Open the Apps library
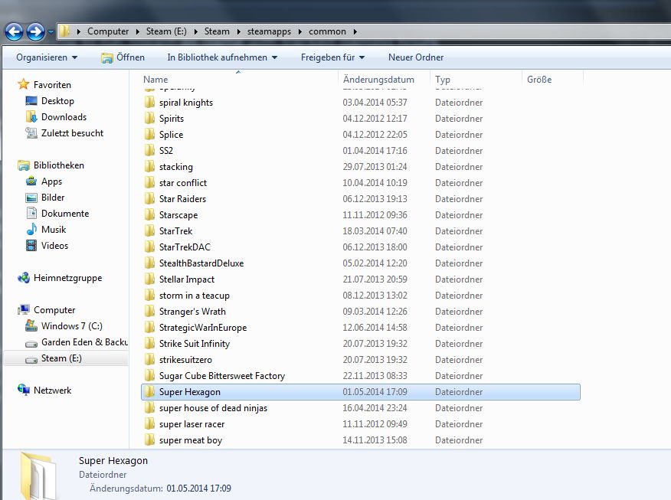The width and height of the screenshot is (671, 500). 51,181
